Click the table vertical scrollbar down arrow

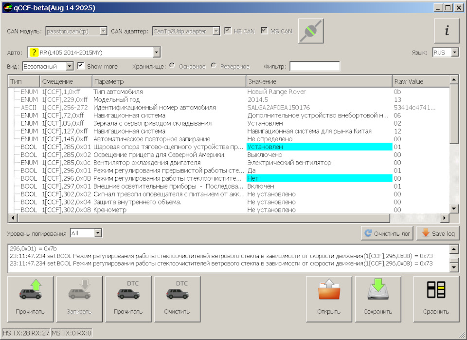pyautogui.click(x=453, y=208)
